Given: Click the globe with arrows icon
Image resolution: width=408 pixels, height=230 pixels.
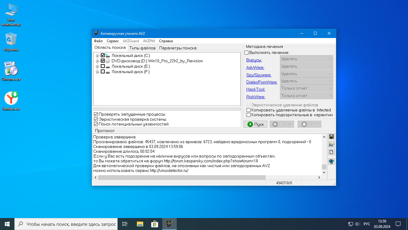Looking at the screenshot, I should coord(331,162).
